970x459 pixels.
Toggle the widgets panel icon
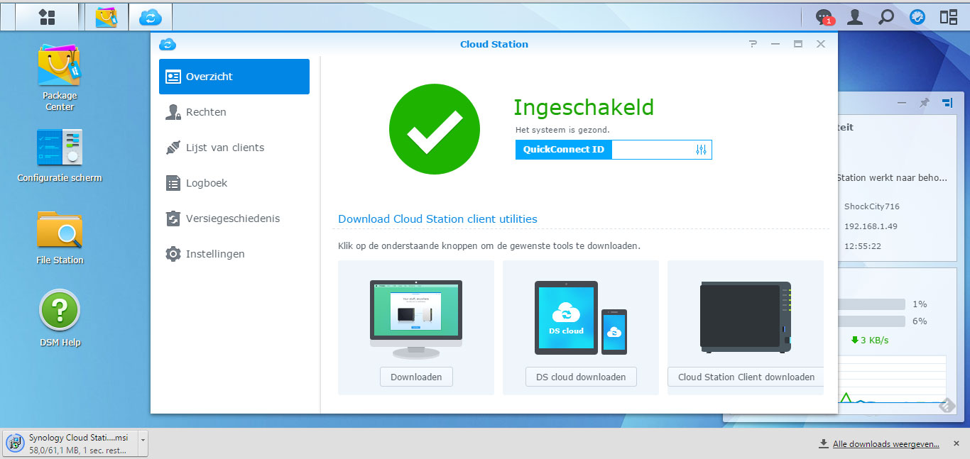[949, 17]
